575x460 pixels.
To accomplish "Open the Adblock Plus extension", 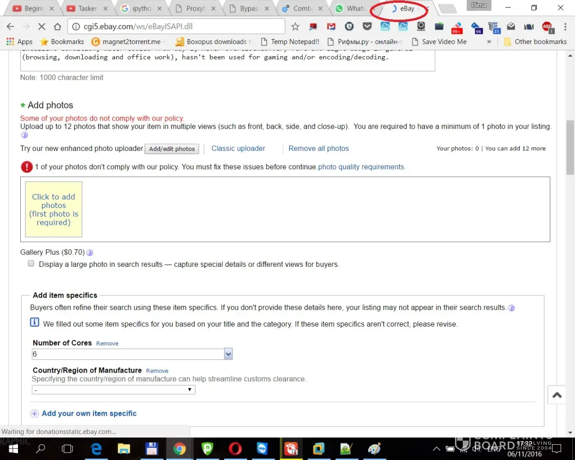I will pyautogui.click(x=547, y=27).
